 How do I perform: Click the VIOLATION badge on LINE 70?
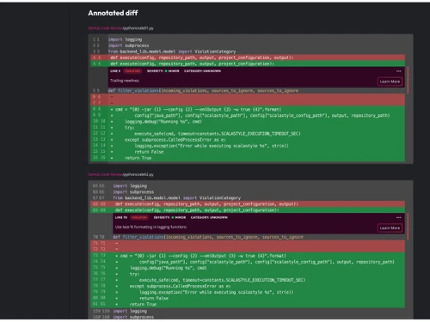pyautogui.click(x=139, y=217)
